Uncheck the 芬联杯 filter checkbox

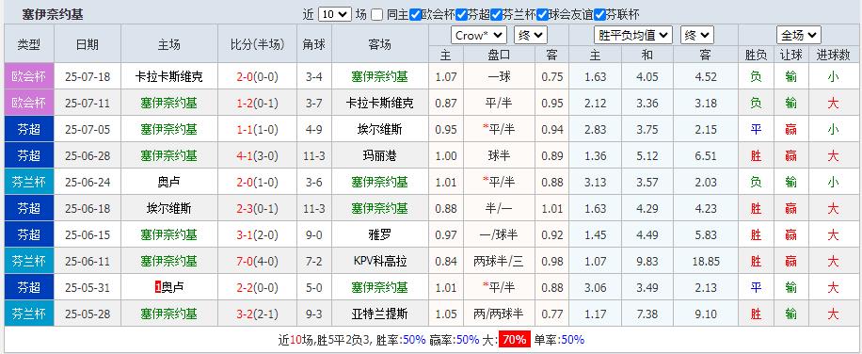pos(599,15)
